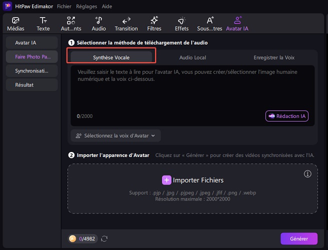Open the Effets tool icon
Viewport: 328px width, 250px height.
click(181, 20)
